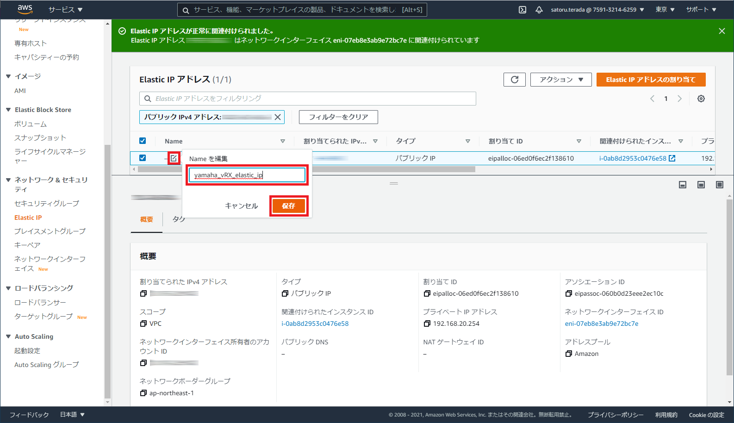Open AMI in sidebar
Image resolution: width=734 pixels, height=423 pixels.
pos(20,91)
